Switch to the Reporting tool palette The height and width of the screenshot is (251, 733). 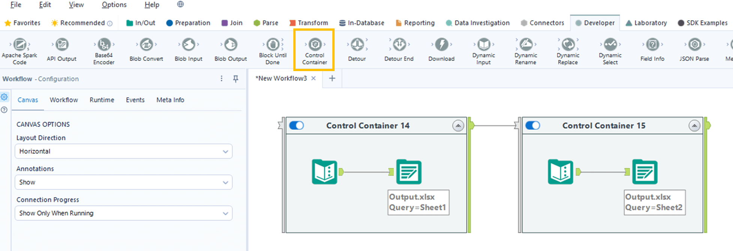point(415,23)
